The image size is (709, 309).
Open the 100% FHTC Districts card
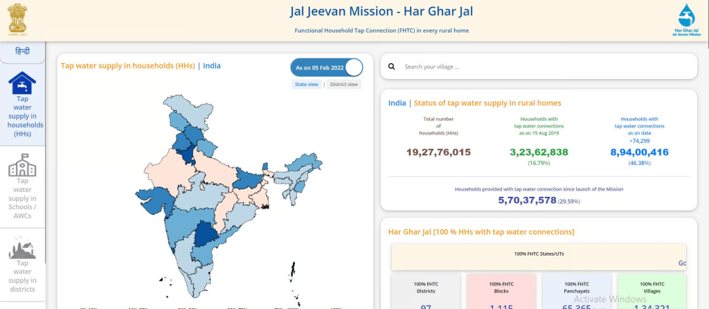tap(426, 291)
